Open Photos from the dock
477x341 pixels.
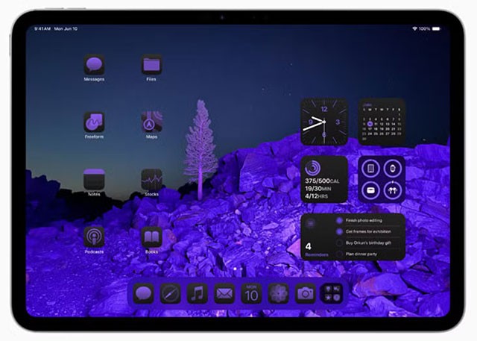point(278,293)
